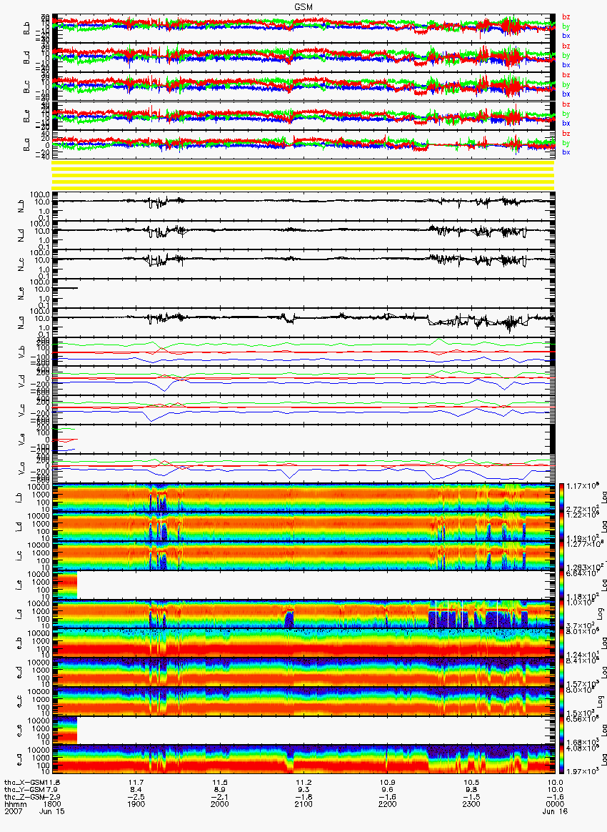607x832 pixels.
Task: Select the V_e velocity panel label
Action: tap(21, 438)
